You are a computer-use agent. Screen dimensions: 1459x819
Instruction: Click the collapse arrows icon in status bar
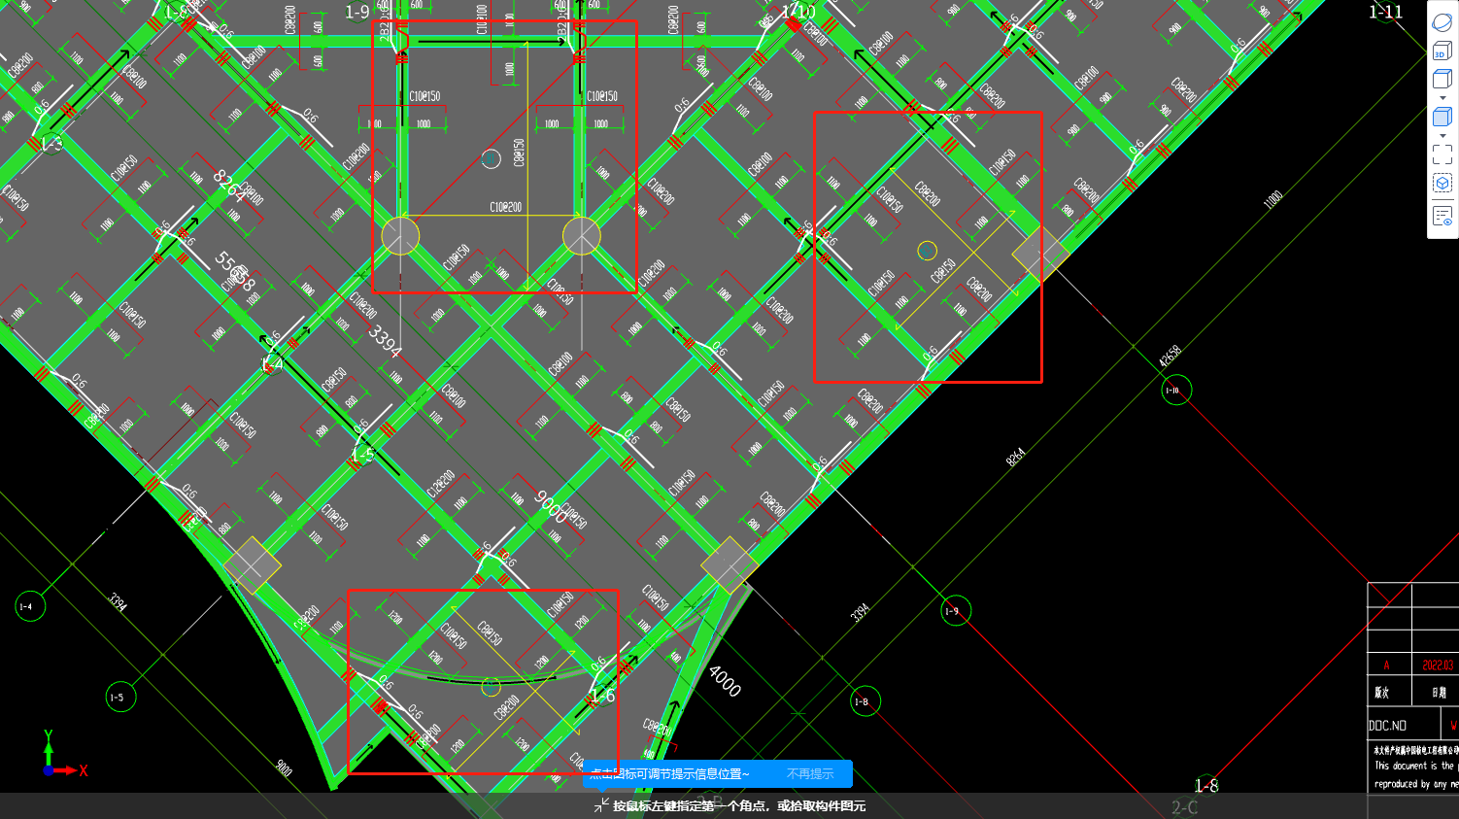(601, 805)
